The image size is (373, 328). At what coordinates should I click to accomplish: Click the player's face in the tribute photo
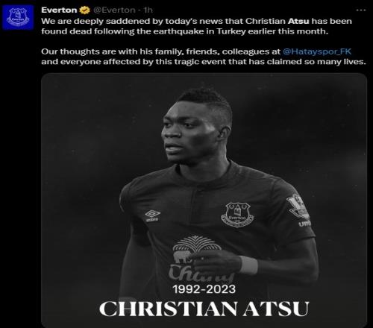tap(190, 133)
